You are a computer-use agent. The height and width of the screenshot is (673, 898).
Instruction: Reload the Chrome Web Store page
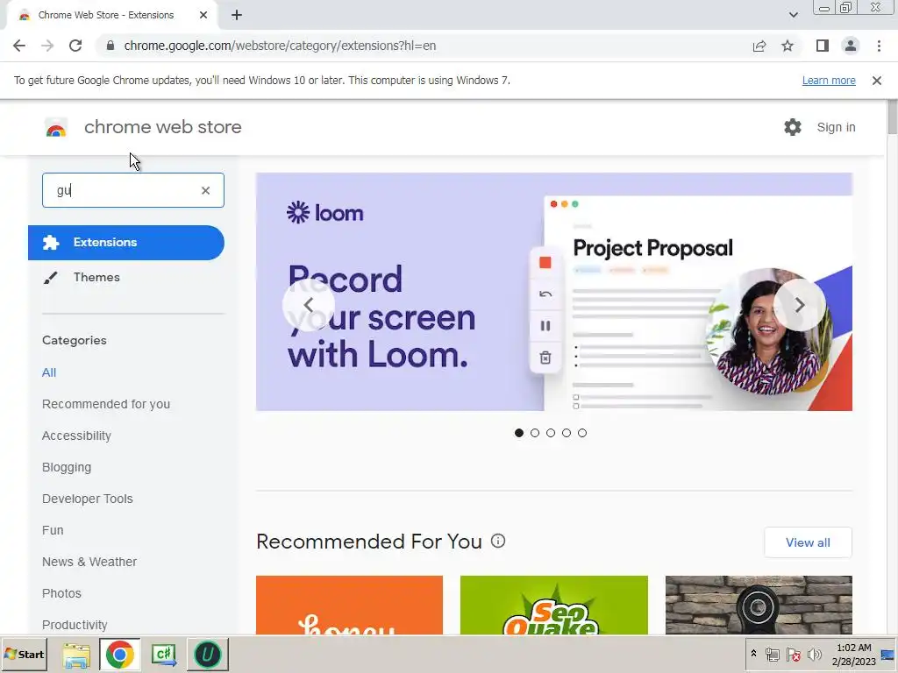pyautogui.click(x=75, y=46)
